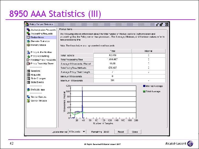Image resolution: width=199 pixels, height=149 pixels.
Task: Click the Proxy Accounting icon
Action: coord(28,56)
